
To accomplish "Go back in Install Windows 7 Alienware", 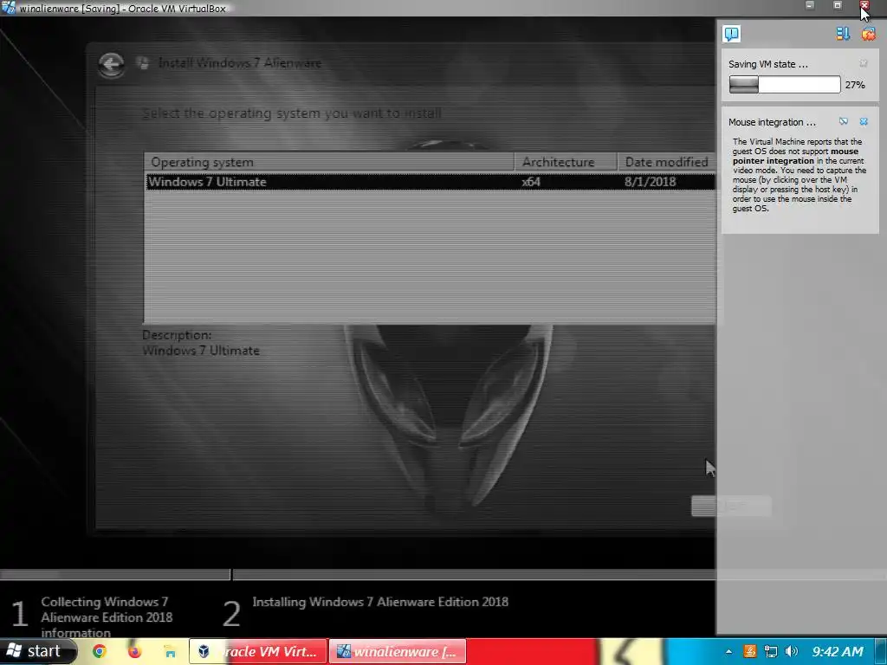I will (x=111, y=64).
